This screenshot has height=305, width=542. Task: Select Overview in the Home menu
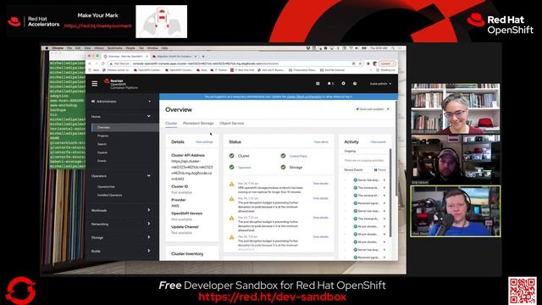point(103,127)
